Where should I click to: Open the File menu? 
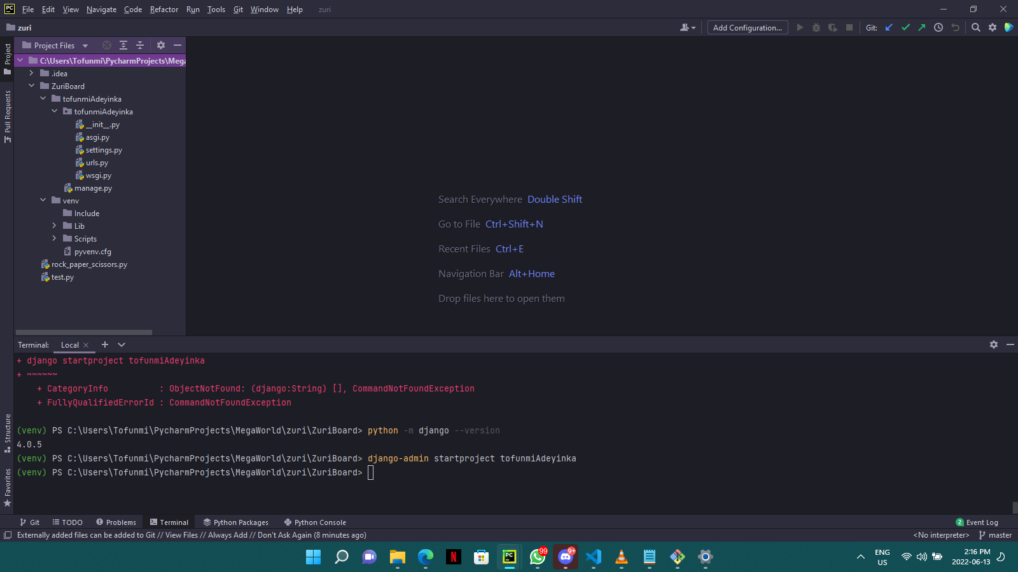click(28, 10)
